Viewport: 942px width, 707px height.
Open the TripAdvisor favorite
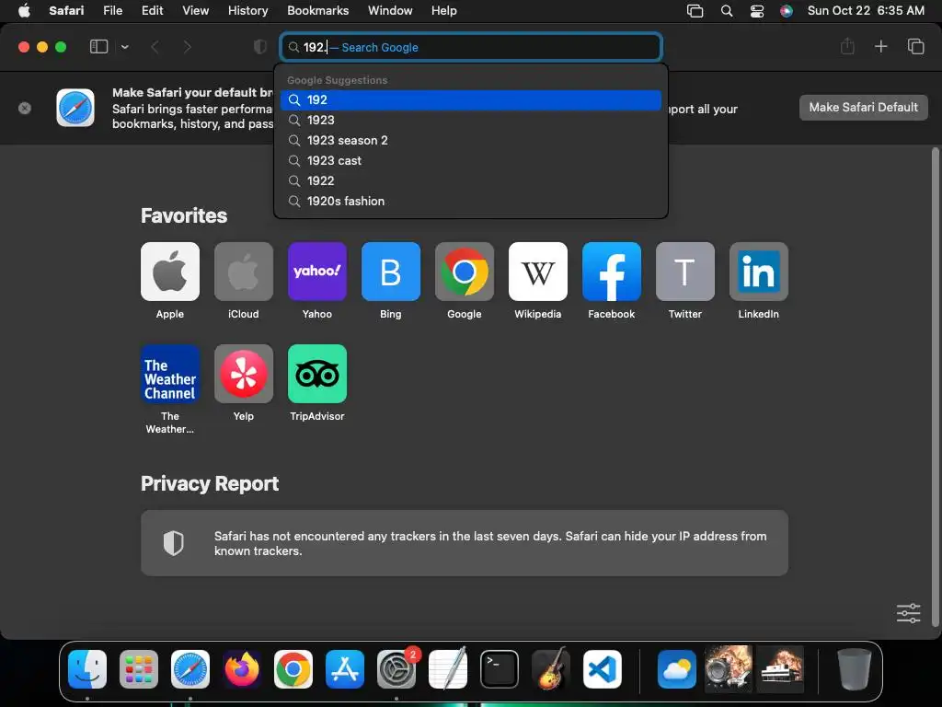[x=317, y=374]
